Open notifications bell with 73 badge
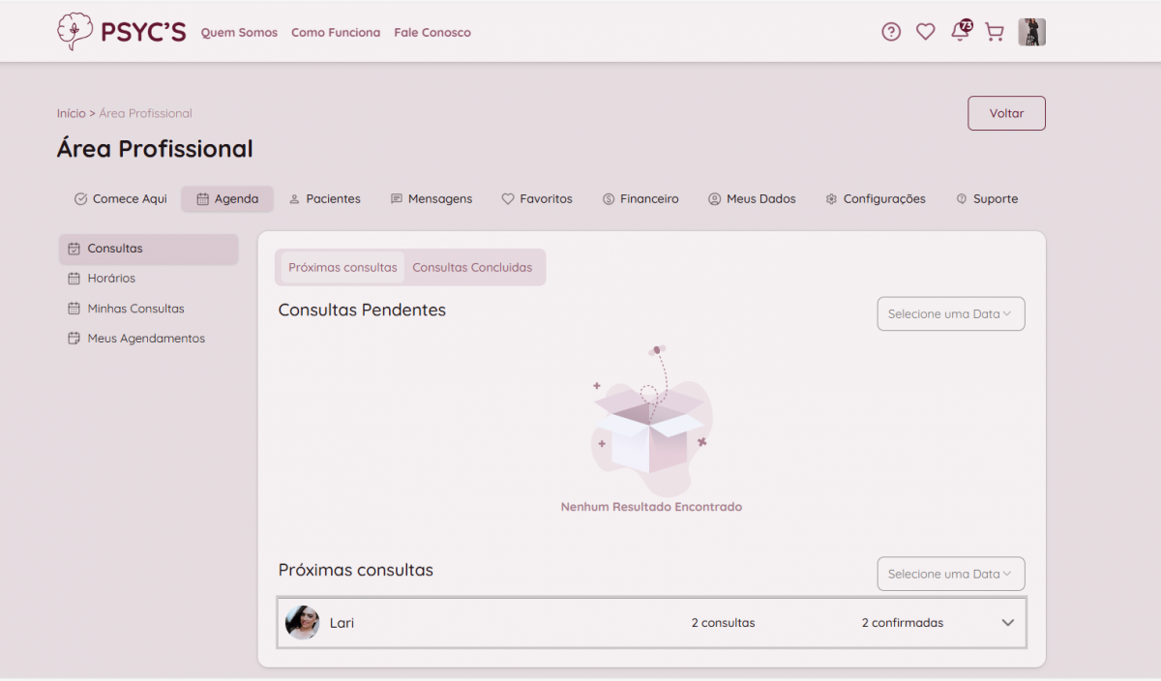1161x681 pixels. pyautogui.click(x=960, y=32)
